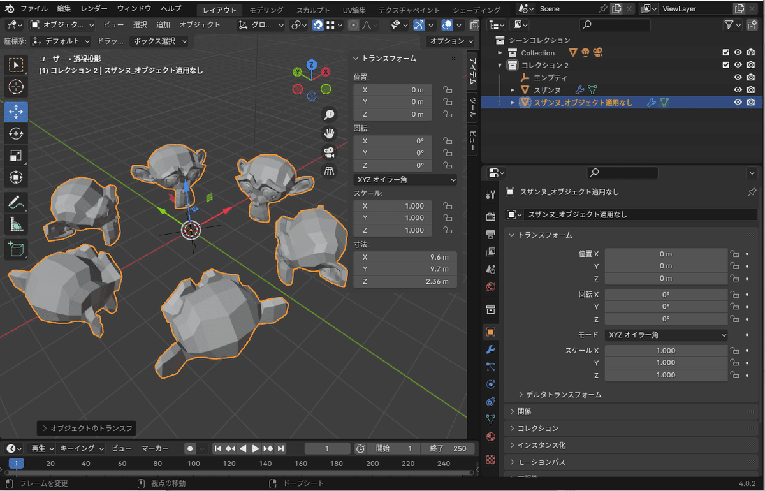Viewport: 765px width, 491px height.
Task: Open the Output properties tab
Action: click(490, 235)
